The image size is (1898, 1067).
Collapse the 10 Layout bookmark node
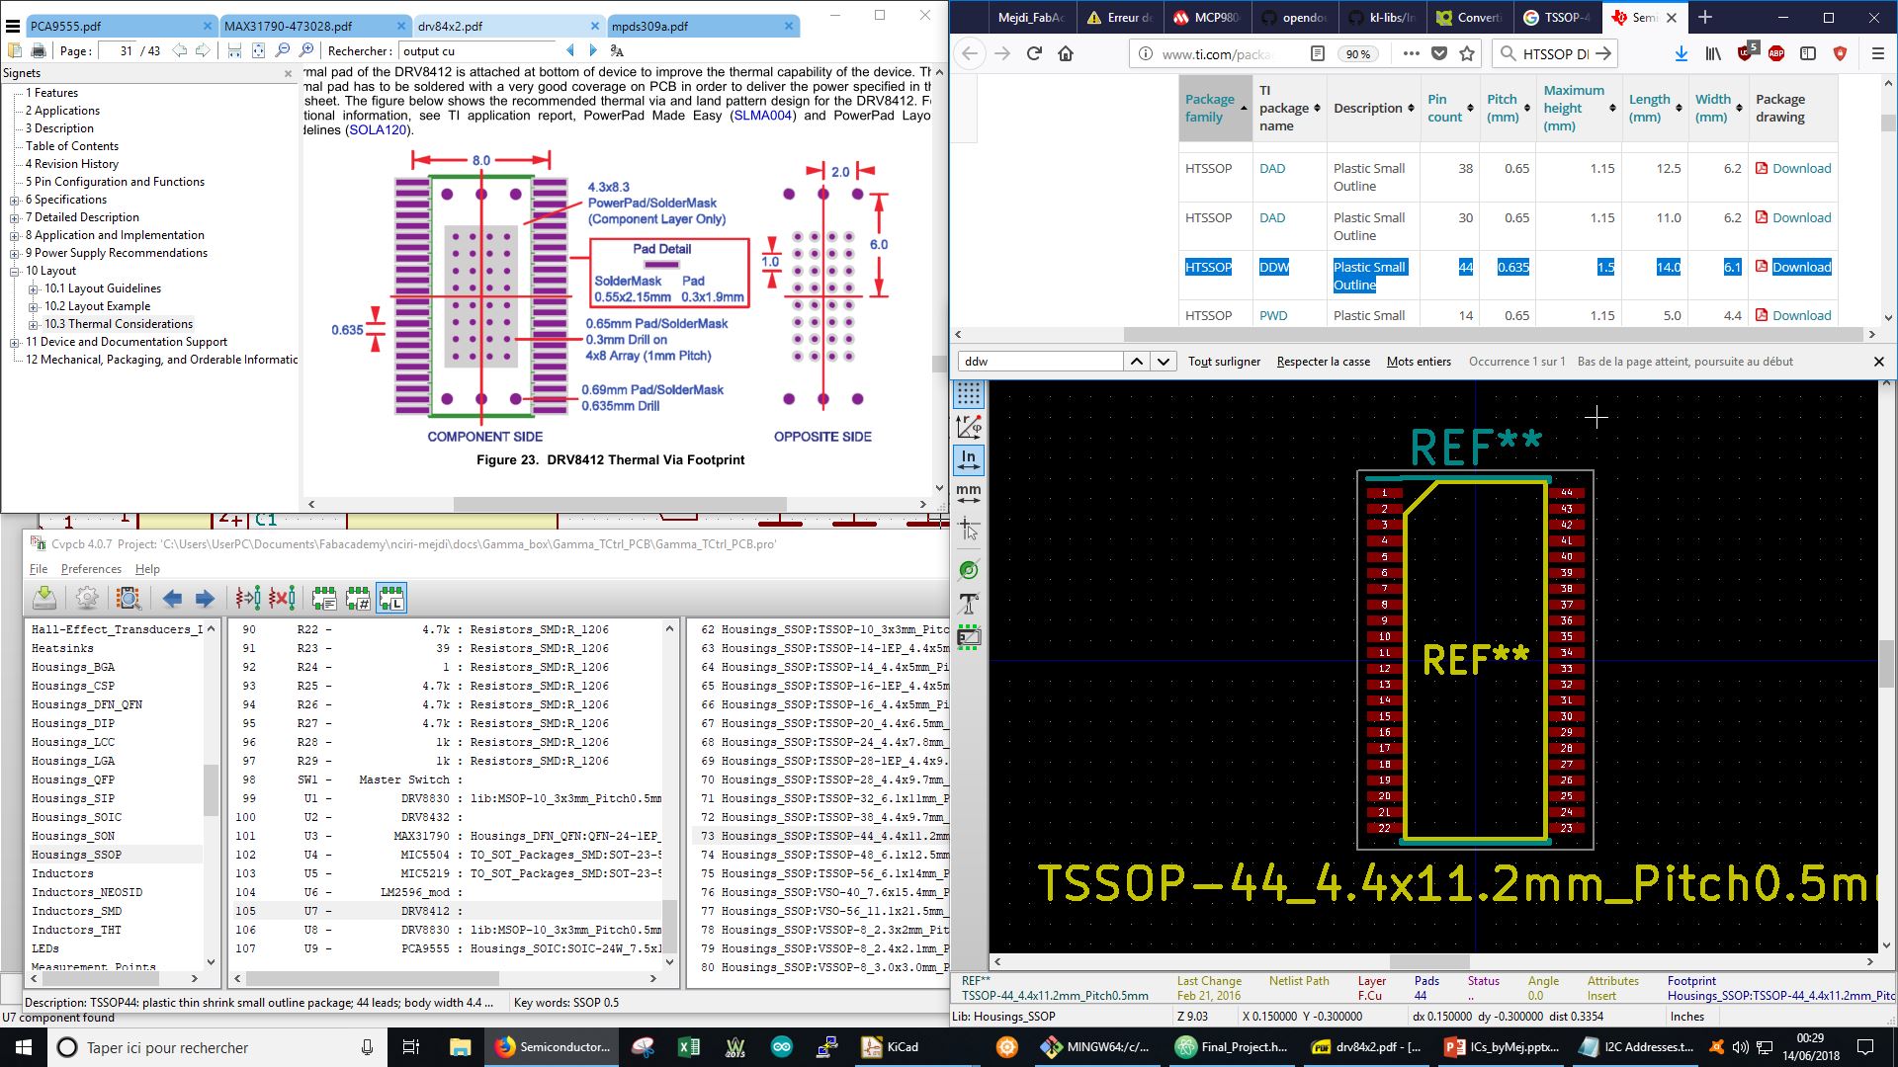(x=15, y=271)
